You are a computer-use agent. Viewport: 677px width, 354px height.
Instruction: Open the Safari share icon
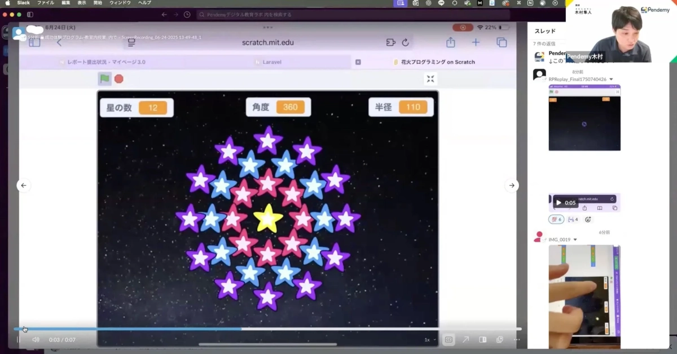click(x=450, y=42)
